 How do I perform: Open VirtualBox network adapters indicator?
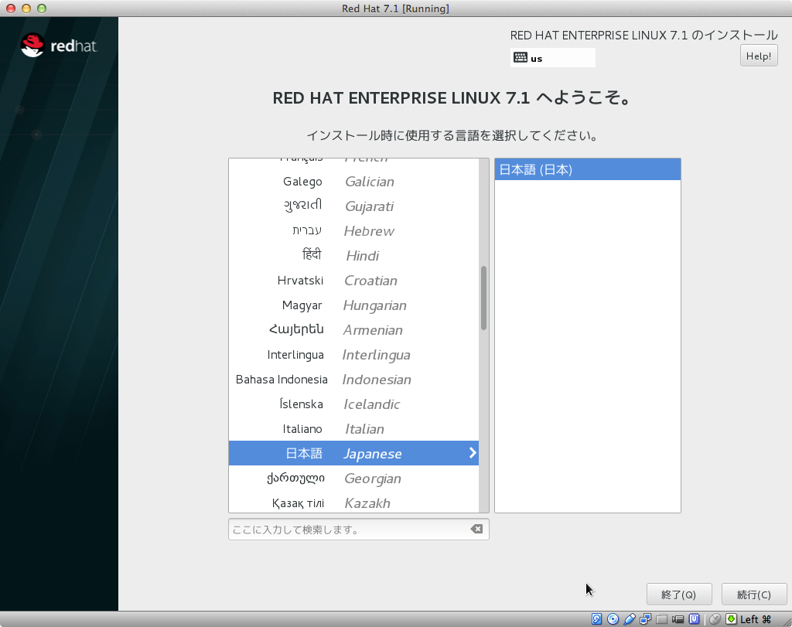point(646,619)
